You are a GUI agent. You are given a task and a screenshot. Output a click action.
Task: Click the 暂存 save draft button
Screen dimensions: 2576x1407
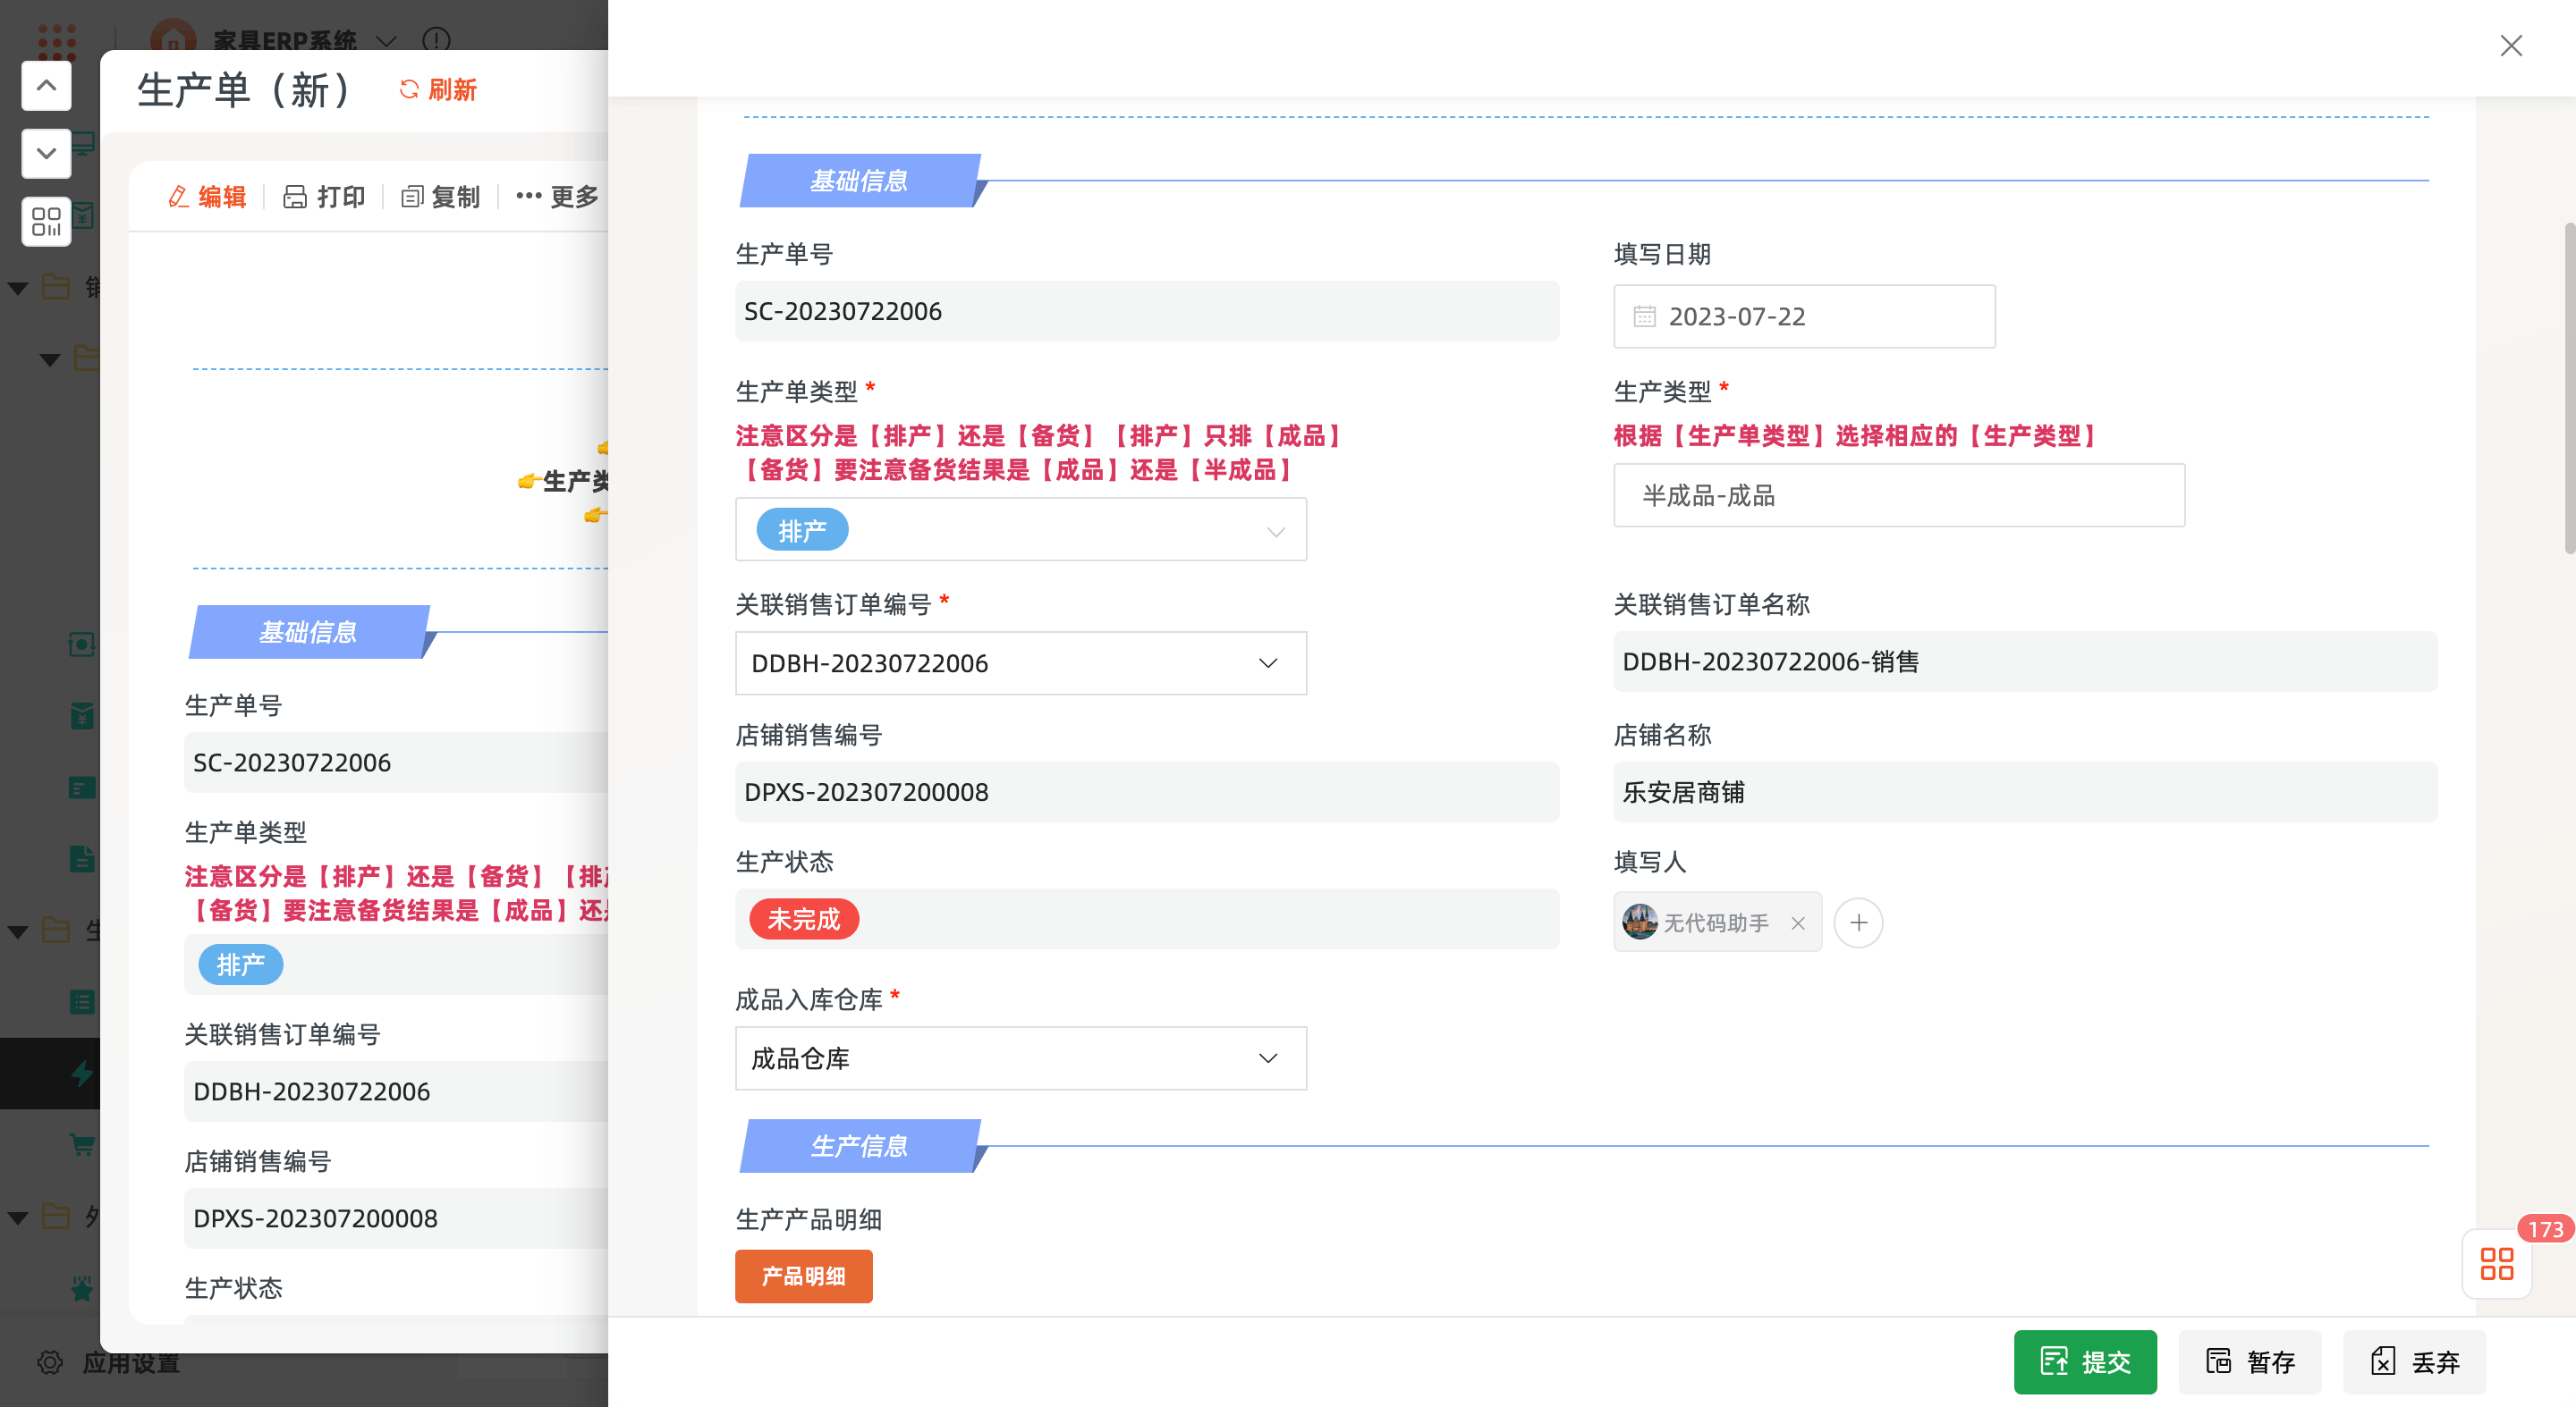pos(2250,1362)
